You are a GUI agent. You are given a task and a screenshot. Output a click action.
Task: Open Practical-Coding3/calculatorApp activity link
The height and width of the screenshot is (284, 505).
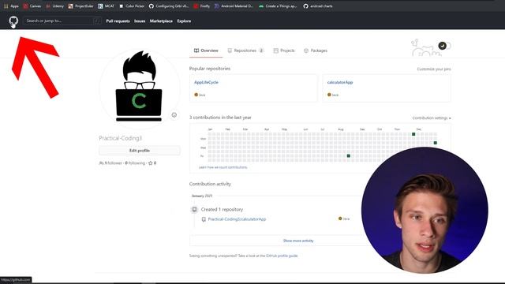point(237,219)
